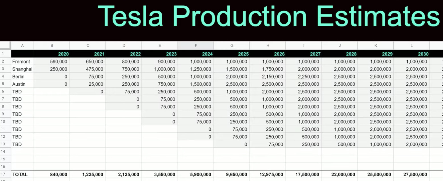Click the TBD label in row 13
The height and width of the screenshot is (181, 443).
[x=23, y=144]
